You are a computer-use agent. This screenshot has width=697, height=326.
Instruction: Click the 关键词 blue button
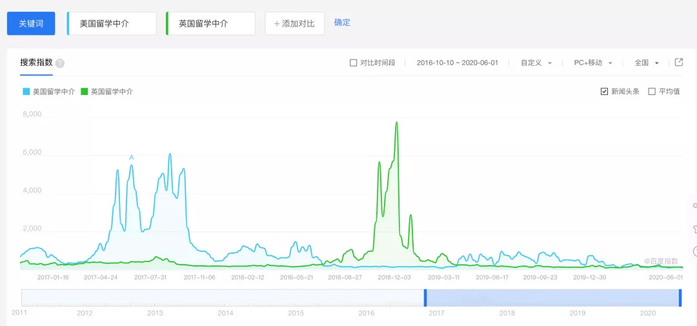31,23
